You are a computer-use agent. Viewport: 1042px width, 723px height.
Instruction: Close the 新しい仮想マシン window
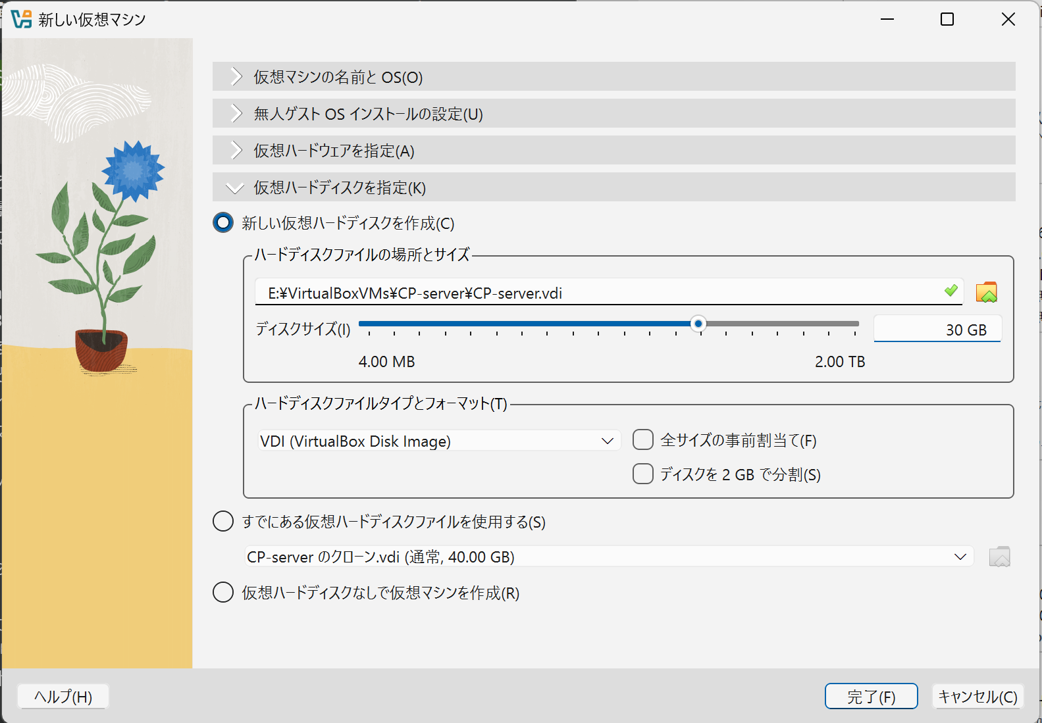(1008, 19)
